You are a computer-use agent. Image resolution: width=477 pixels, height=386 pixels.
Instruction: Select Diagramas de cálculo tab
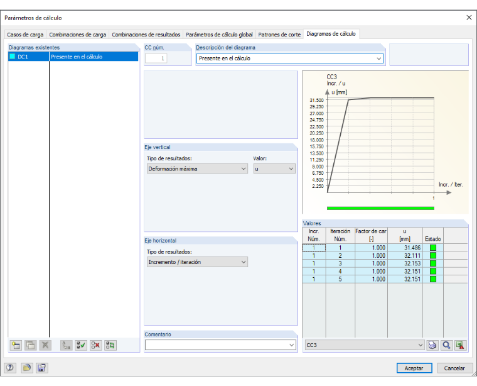coord(331,34)
